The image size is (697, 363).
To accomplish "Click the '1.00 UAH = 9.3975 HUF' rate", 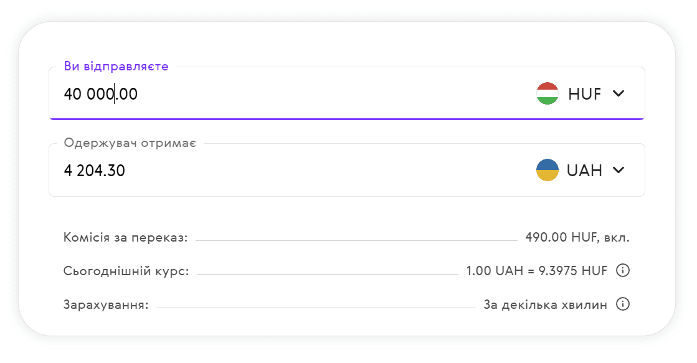I will 536,271.
